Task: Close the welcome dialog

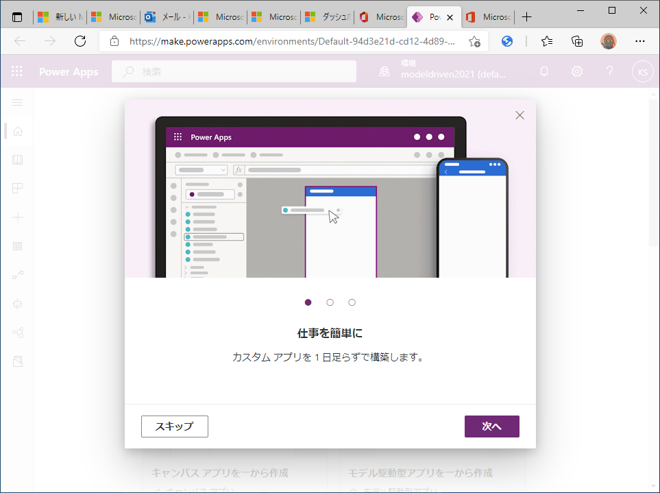Action: click(x=520, y=115)
